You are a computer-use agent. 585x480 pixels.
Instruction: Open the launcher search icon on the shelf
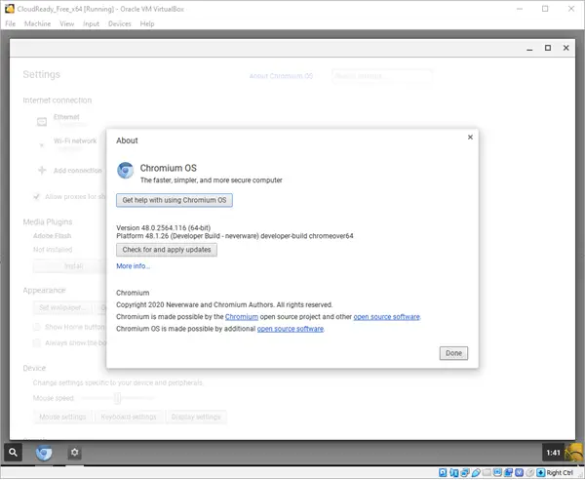pos(13,453)
